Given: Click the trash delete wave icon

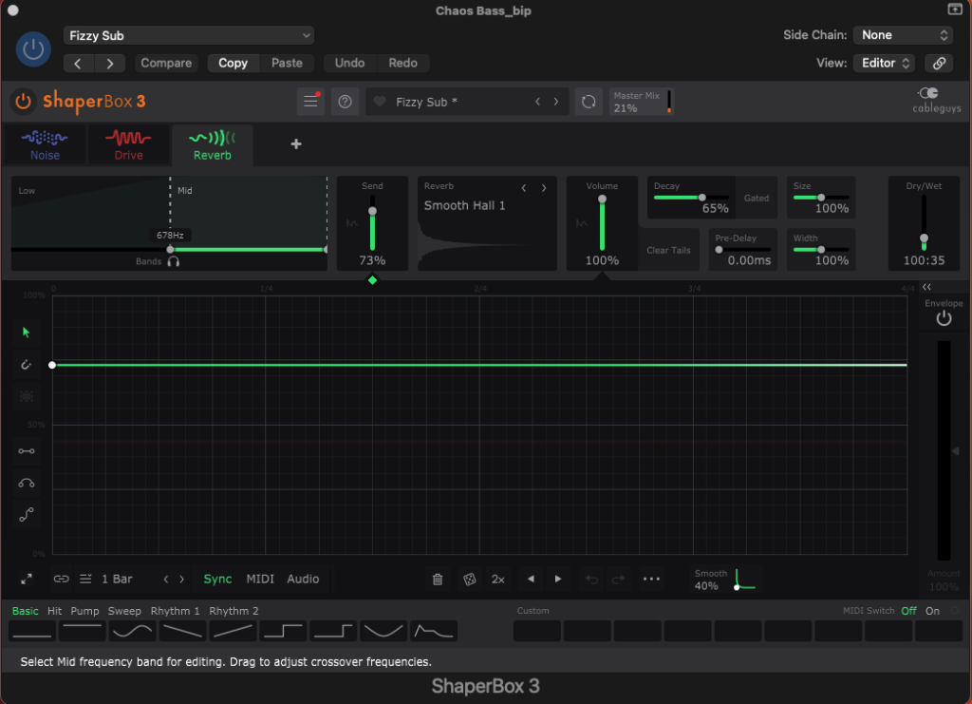Looking at the screenshot, I should tap(437, 579).
